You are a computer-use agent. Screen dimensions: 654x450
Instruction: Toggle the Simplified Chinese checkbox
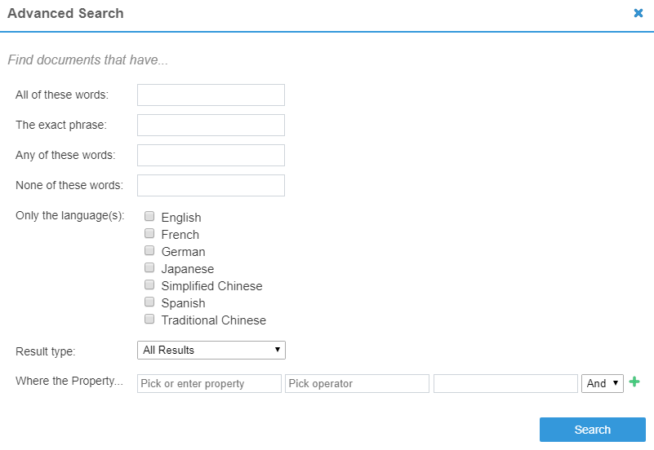pyautogui.click(x=149, y=285)
